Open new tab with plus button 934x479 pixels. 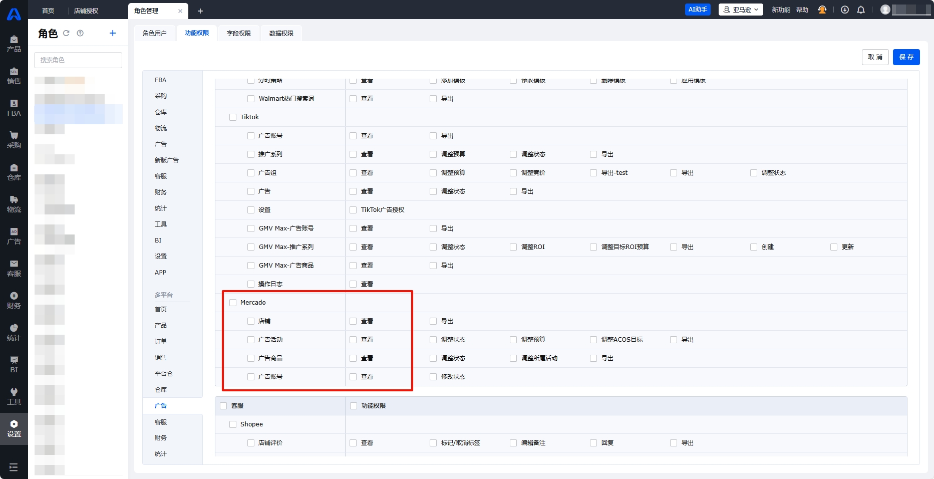[200, 11]
